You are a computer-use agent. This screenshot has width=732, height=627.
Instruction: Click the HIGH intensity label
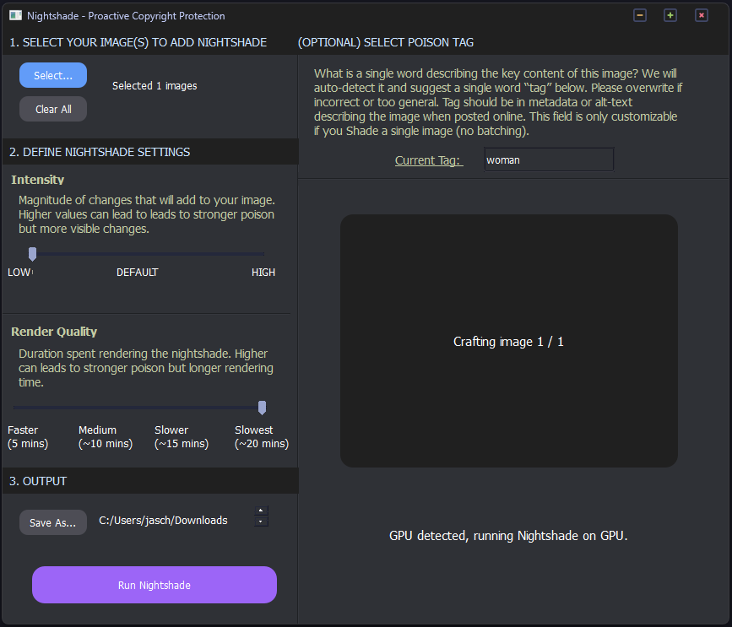click(x=263, y=272)
